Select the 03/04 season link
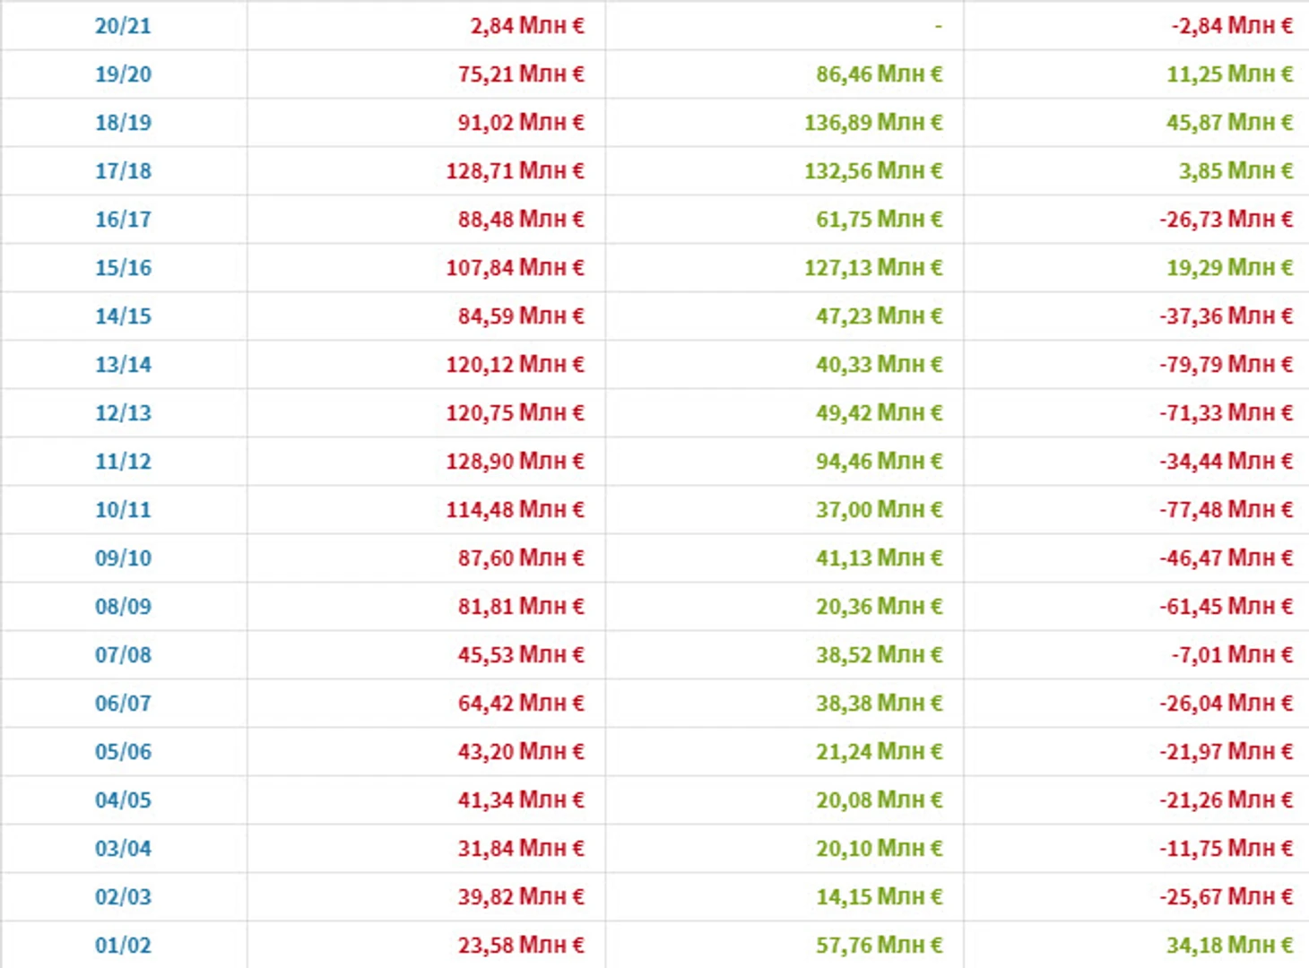Image resolution: width=1309 pixels, height=968 pixels. (123, 849)
